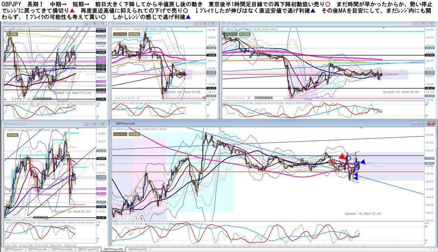Maximize the GBPJPY.pro,M15 chart window
The width and height of the screenshot is (438, 252).
pos(423,24)
